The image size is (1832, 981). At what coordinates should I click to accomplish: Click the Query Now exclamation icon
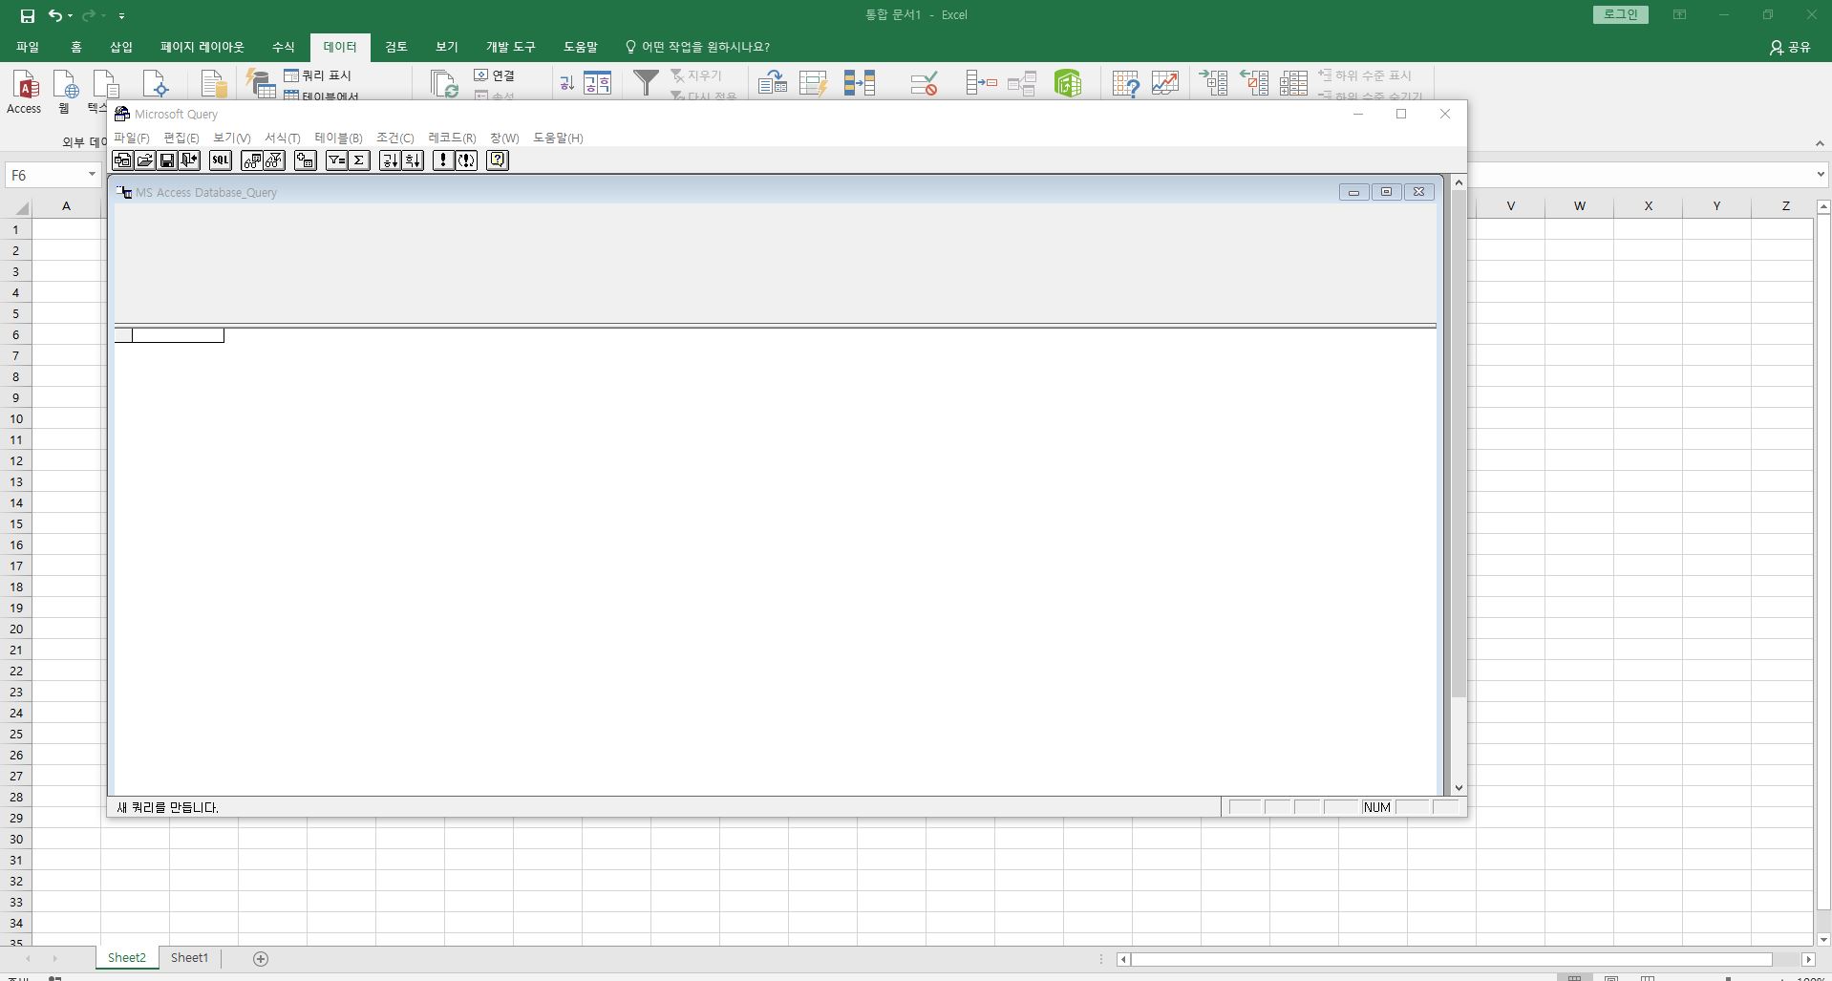(x=442, y=160)
